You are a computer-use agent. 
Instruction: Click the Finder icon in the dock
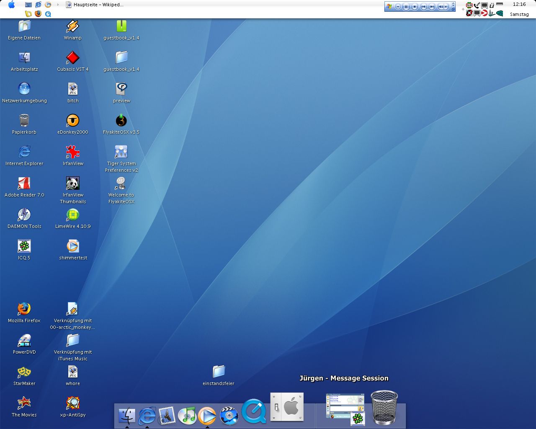[126, 416]
